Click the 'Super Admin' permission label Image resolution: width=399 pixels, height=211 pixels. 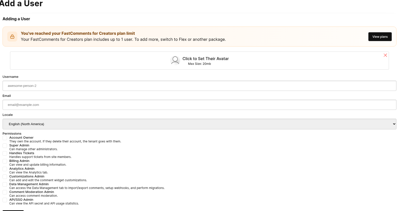click(x=19, y=145)
